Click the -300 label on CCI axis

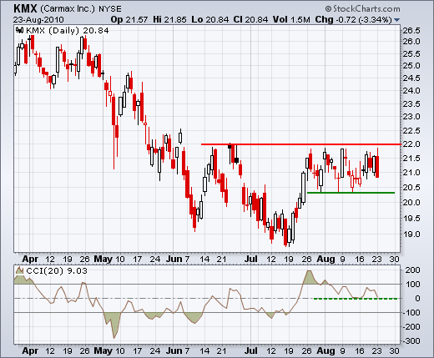[411, 340]
